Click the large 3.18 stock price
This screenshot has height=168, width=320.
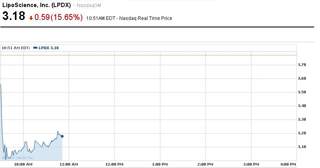click(14, 17)
